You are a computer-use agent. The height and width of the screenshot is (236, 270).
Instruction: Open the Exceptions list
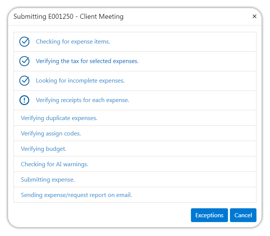tap(209, 215)
